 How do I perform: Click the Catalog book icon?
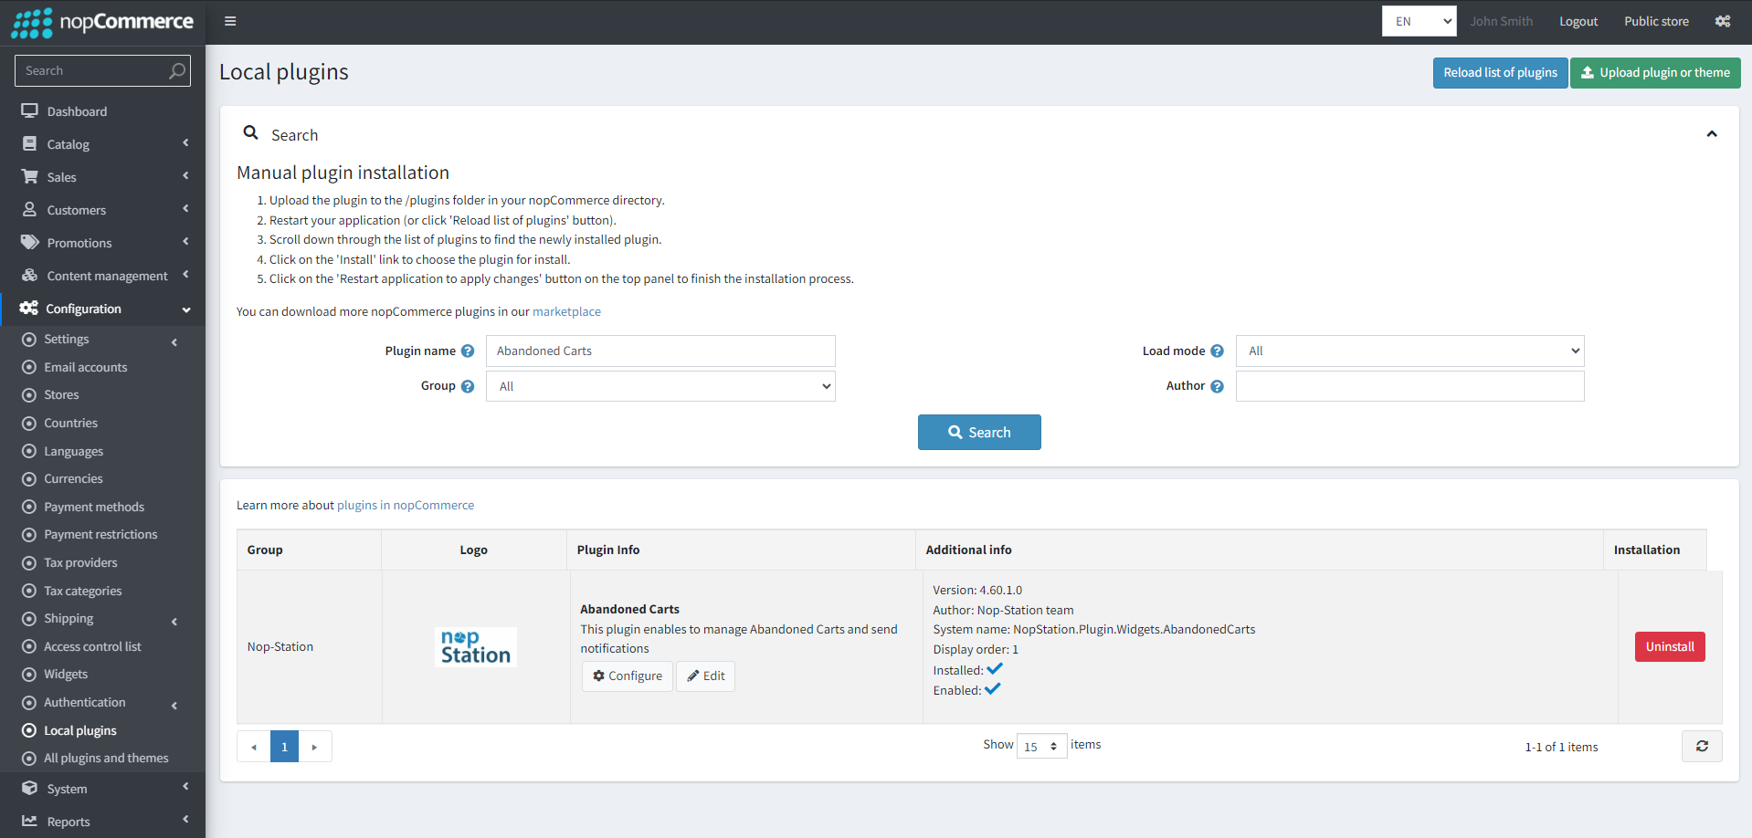pyautogui.click(x=30, y=144)
